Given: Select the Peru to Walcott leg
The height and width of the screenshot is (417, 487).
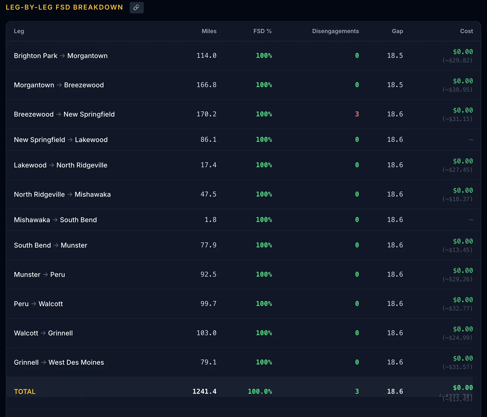Looking at the screenshot, I should [x=243, y=304].
